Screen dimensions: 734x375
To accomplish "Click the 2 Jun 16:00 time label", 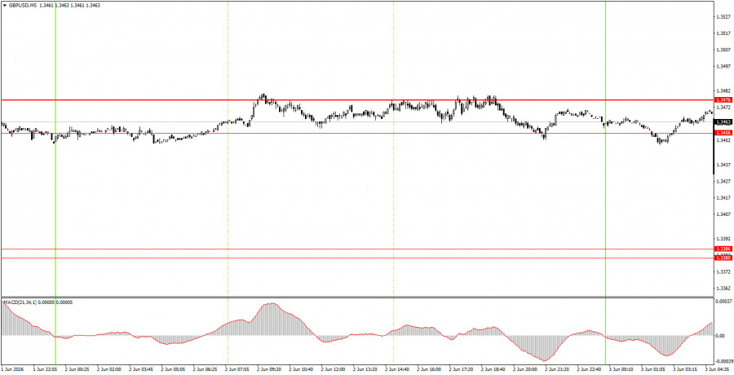I will pos(429,369).
